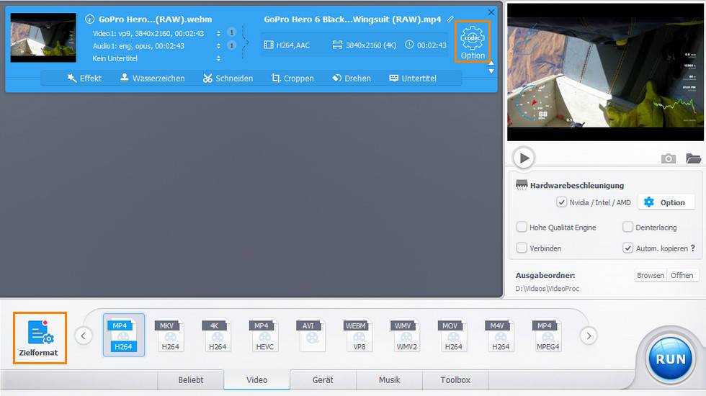Take a snapshot with the camera icon
The height and width of the screenshot is (396, 706).
point(669,158)
